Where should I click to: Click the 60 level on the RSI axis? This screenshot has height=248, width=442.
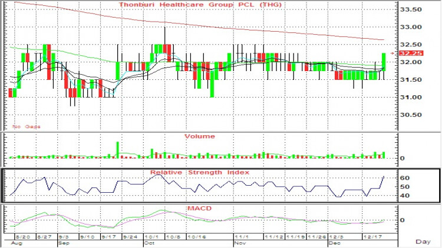[405, 178]
